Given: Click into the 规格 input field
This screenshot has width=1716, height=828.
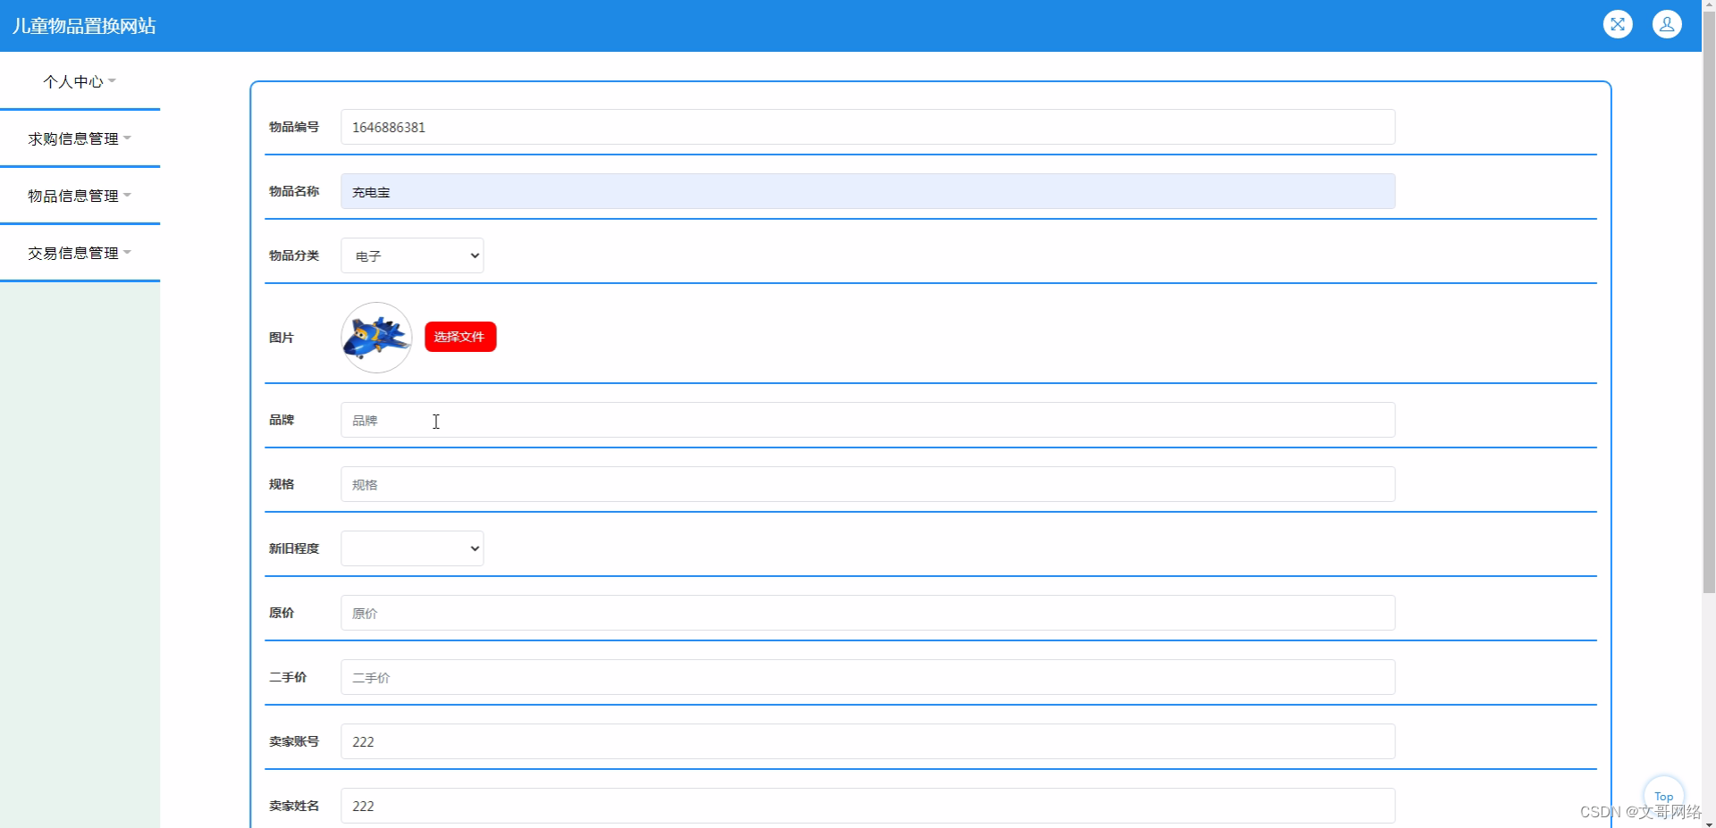Looking at the screenshot, I should pos(868,484).
